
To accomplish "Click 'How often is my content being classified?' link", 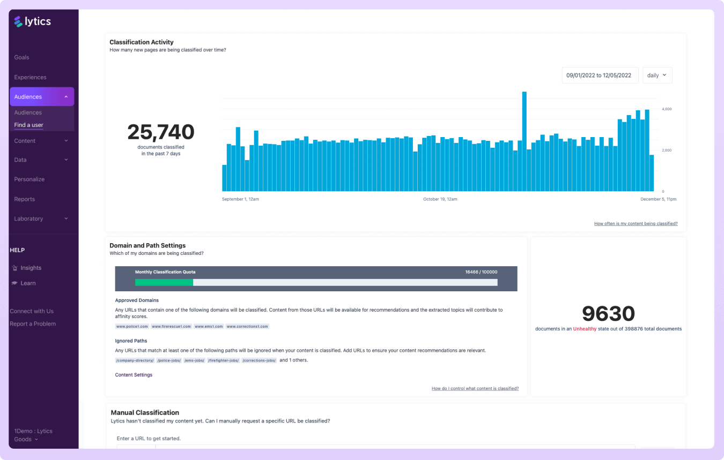I will coord(636,223).
